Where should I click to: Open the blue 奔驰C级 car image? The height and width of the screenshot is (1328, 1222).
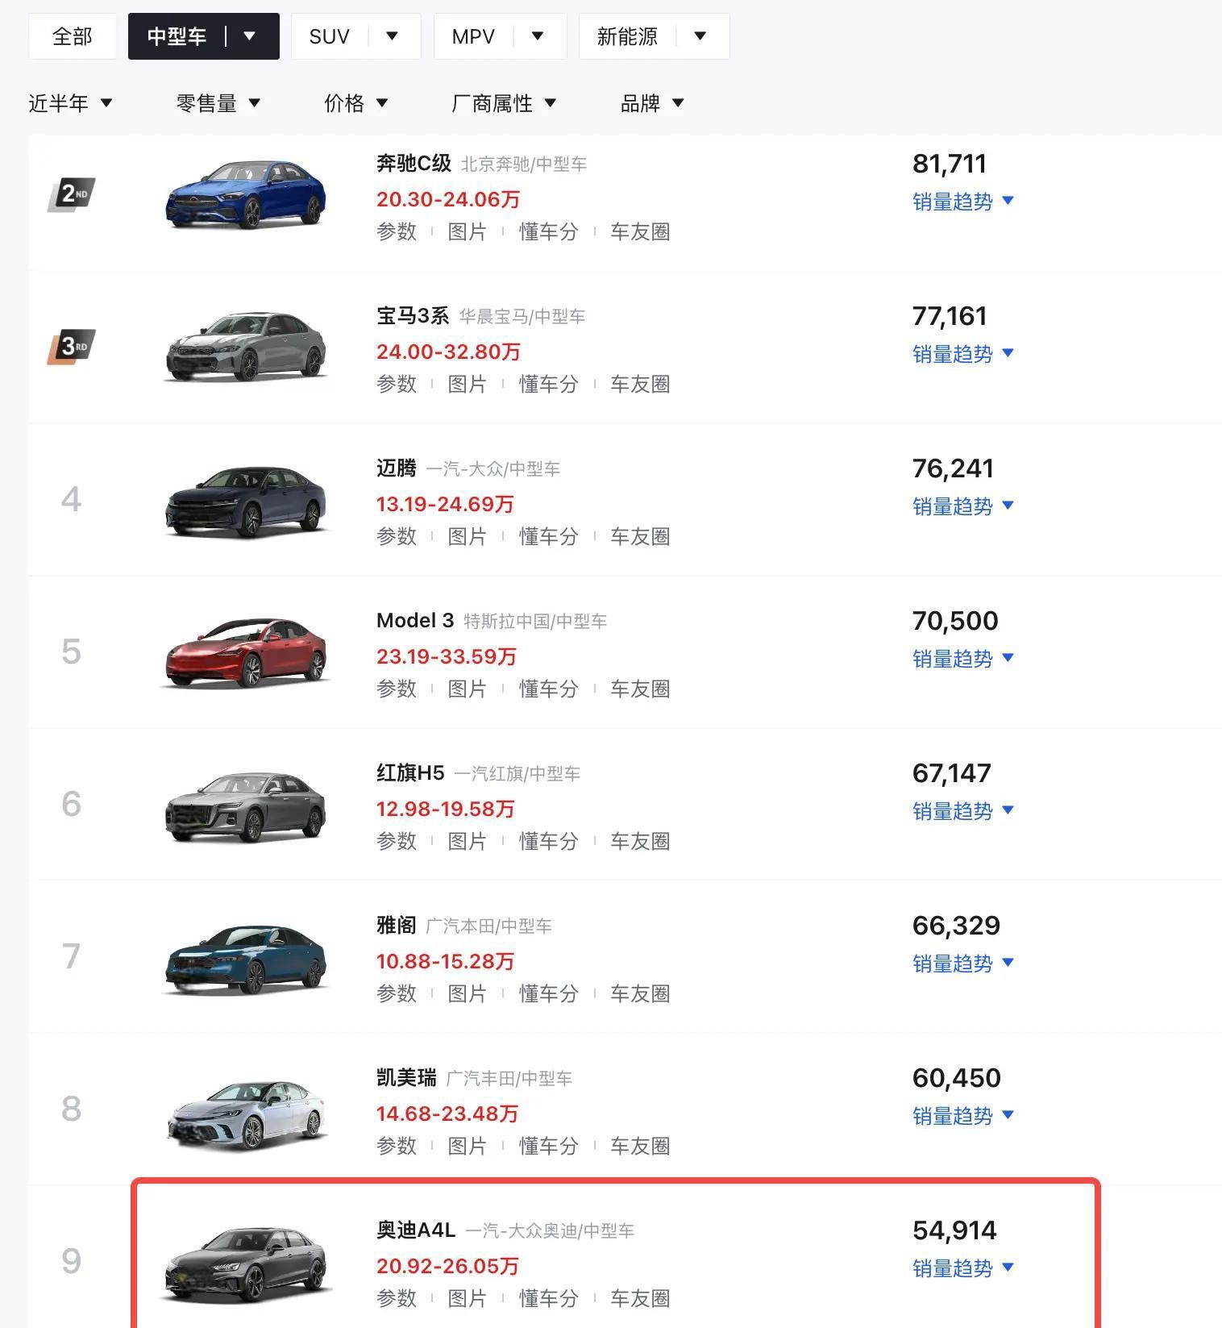(246, 195)
